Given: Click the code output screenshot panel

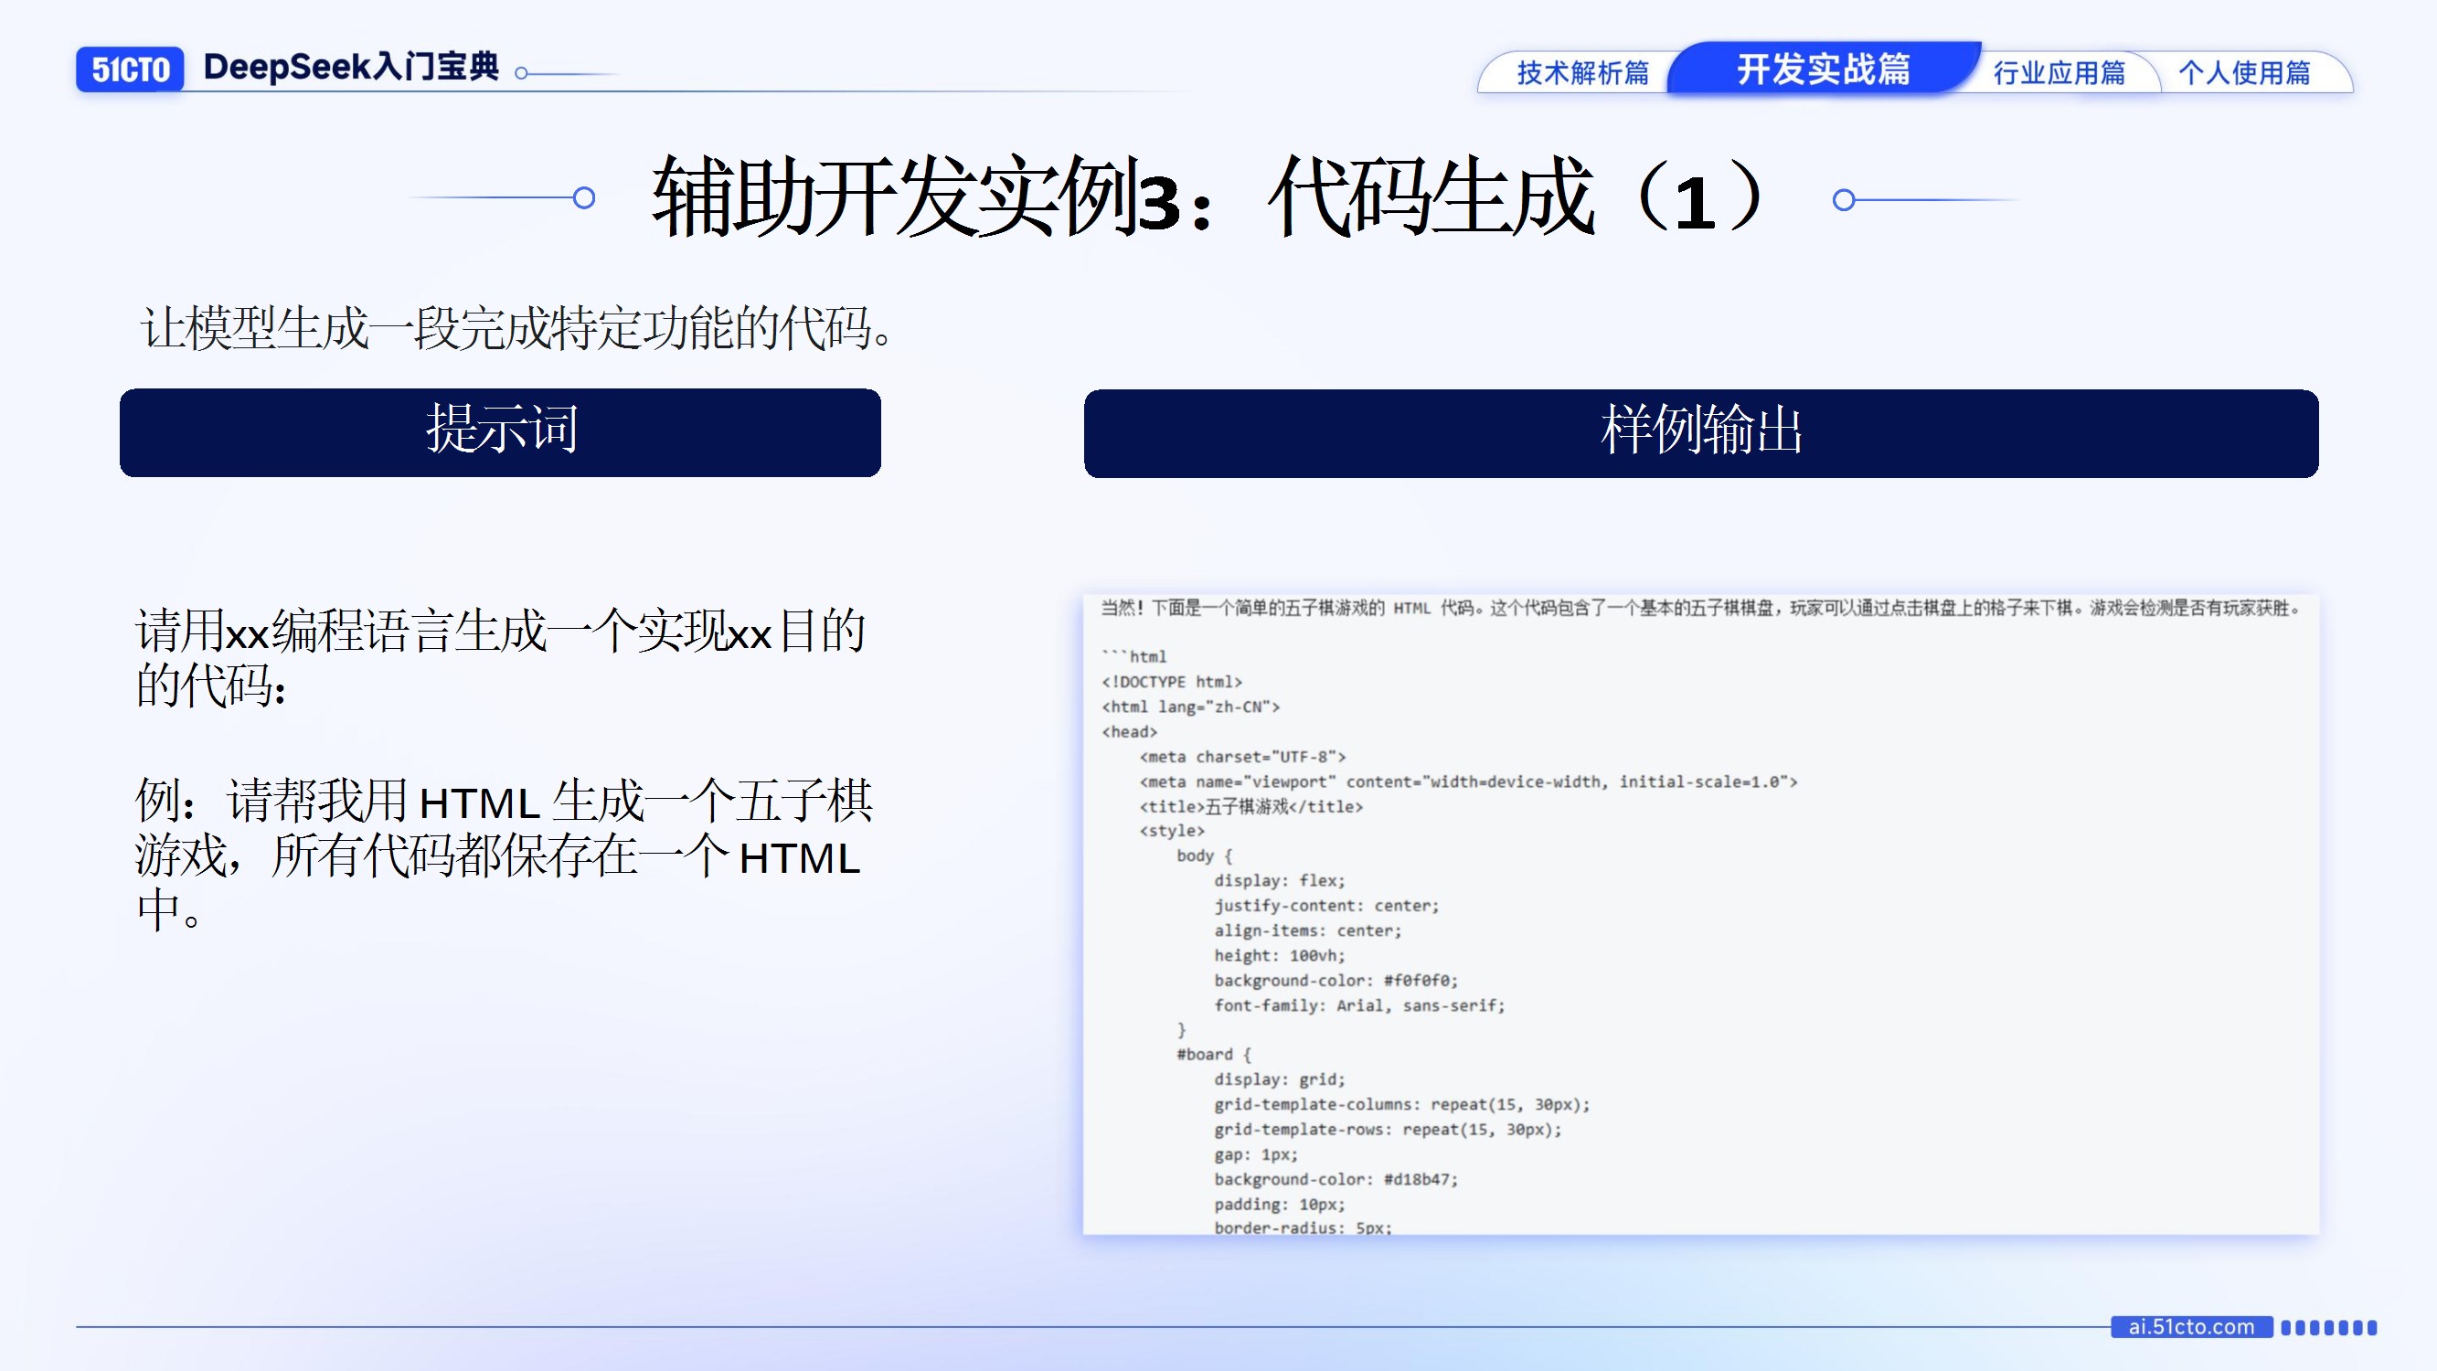Looking at the screenshot, I should coord(1700,913).
